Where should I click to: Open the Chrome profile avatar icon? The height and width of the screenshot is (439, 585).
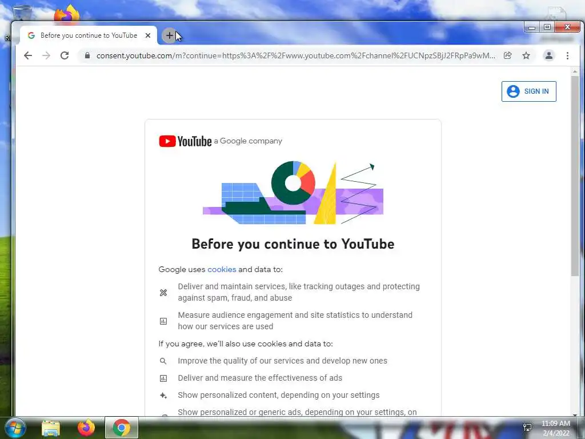549,55
